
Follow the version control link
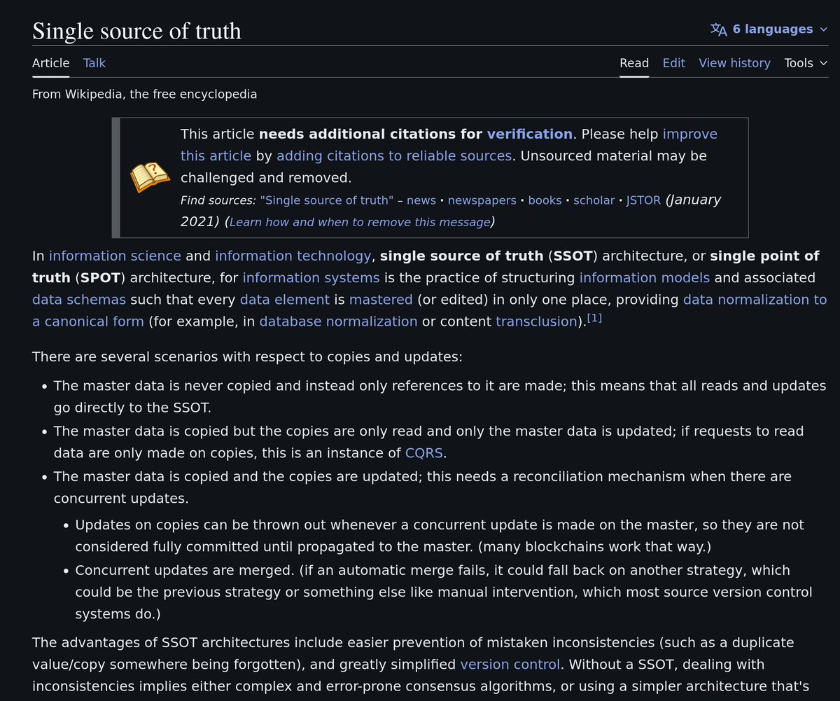coord(510,664)
